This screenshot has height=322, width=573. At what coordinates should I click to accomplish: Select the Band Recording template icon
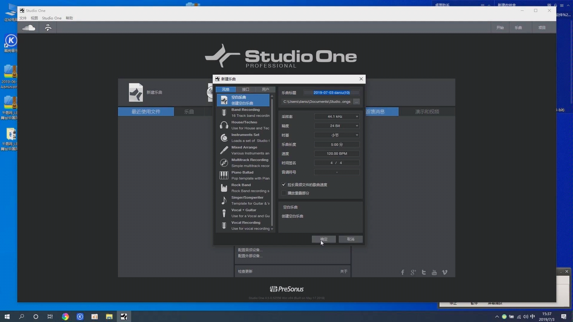[224, 112]
